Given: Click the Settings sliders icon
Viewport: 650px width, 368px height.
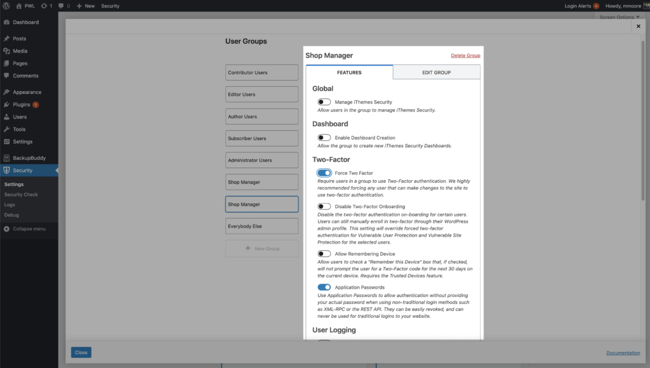Looking at the screenshot, I should (6, 141).
